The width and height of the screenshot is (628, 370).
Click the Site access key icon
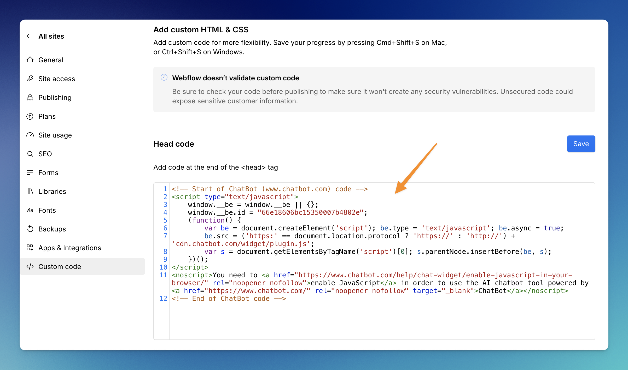pyautogui.click(x=30, y=79)
